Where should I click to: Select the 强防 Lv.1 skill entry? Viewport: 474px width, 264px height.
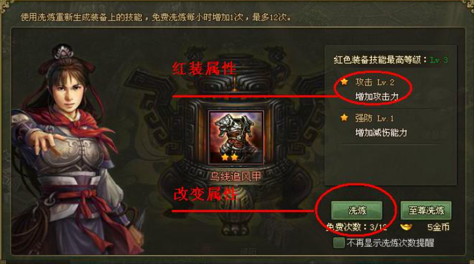[375, 118]
